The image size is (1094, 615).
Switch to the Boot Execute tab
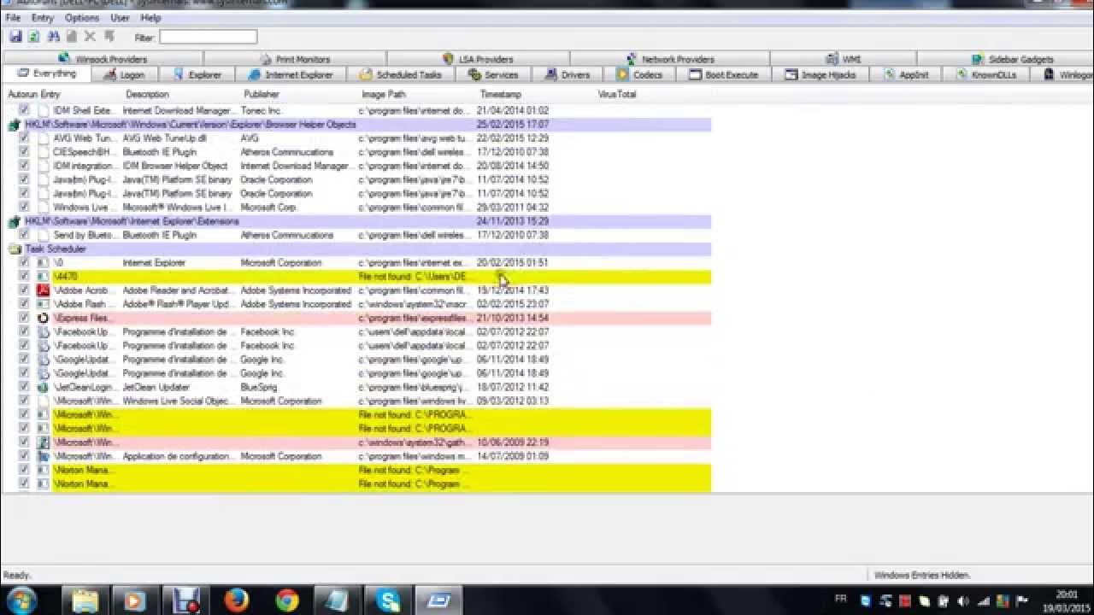coord(724,75)
